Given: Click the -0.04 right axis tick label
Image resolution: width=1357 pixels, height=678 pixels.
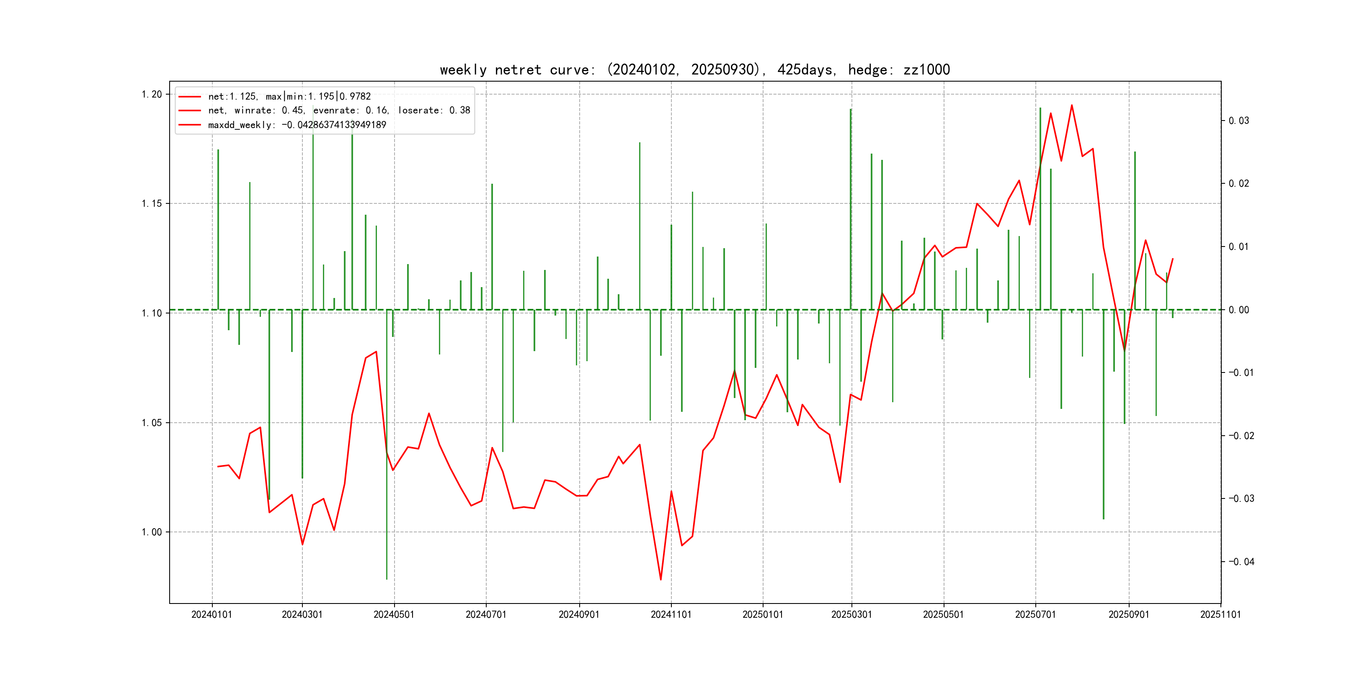Looking at the screenshot, I should (x=1241, y=562).
